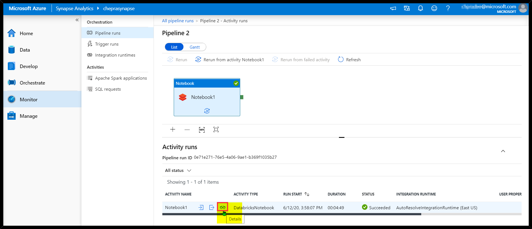Click the Rerun button
The width and height of the screenshot is (532, 229).
177,60
